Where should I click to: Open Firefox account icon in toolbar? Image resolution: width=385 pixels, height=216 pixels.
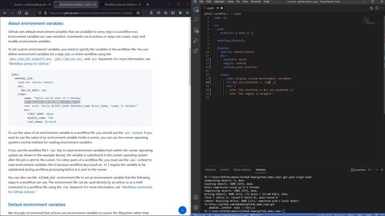coord(151,13)
